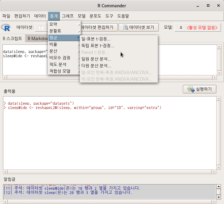This screenshot has height=204, width=224.
Task: Click the magnifier icon on 데이터셋 보기
Action: (126, 27)
